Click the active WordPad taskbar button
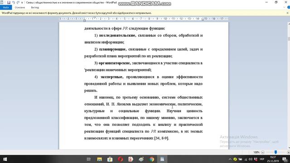The width and height of the screenshot is (290, 163). coord(162,159)
